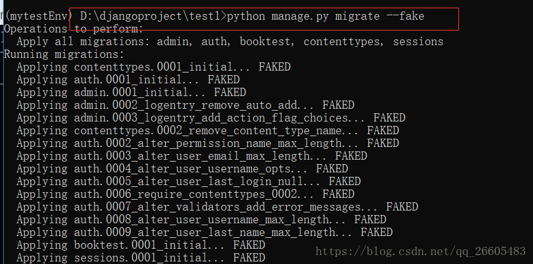Click the 'Apply all migrations' line
Screen dimensions: 533x264
(x=230, y=42)
